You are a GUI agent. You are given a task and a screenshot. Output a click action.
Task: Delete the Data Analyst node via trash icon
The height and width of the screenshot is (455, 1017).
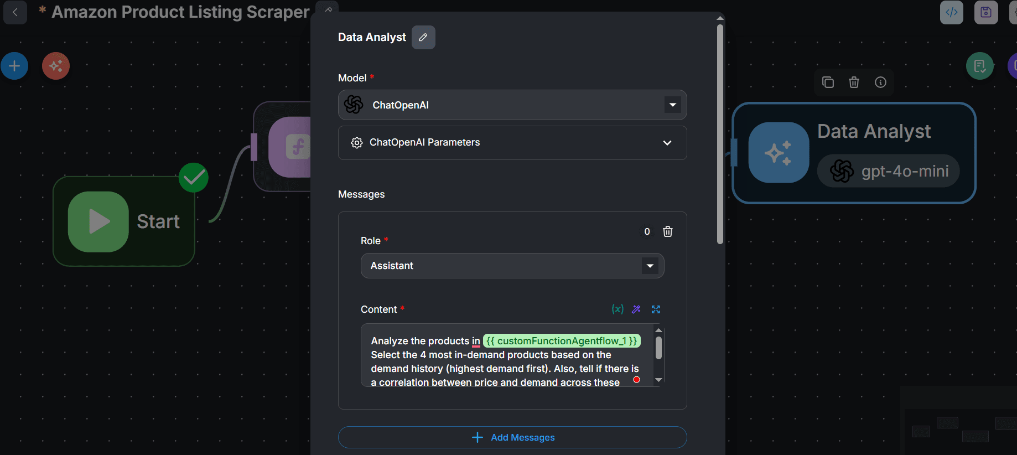[x=854, y=82]
